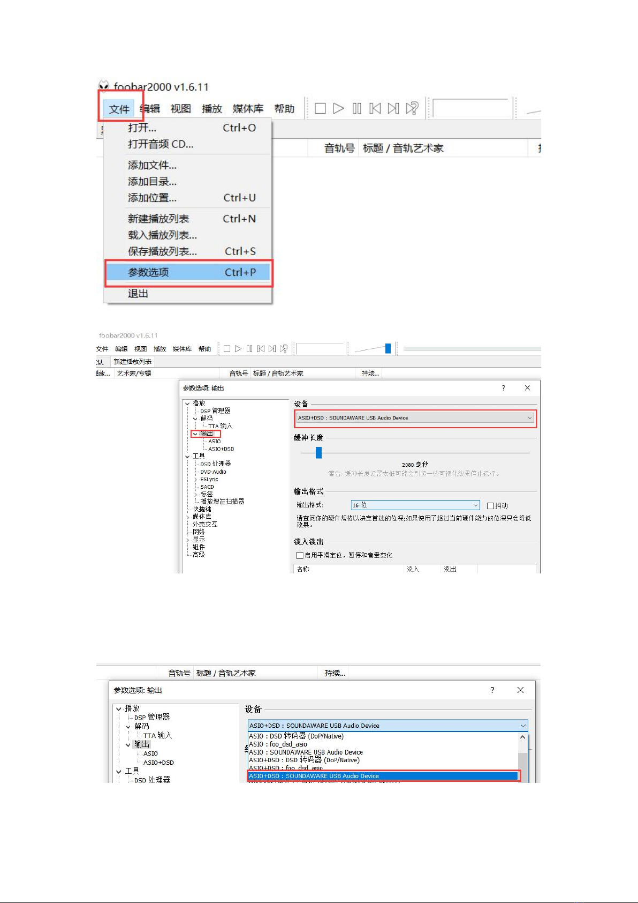Stop playback in the window with the open 文件 menu

(x=320, y=108)
